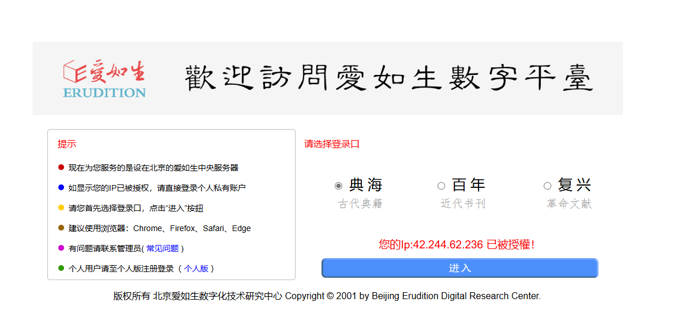Click the brown bullet beside 建议使用浏览器
699x336 pixels.
tap(61, 228)
